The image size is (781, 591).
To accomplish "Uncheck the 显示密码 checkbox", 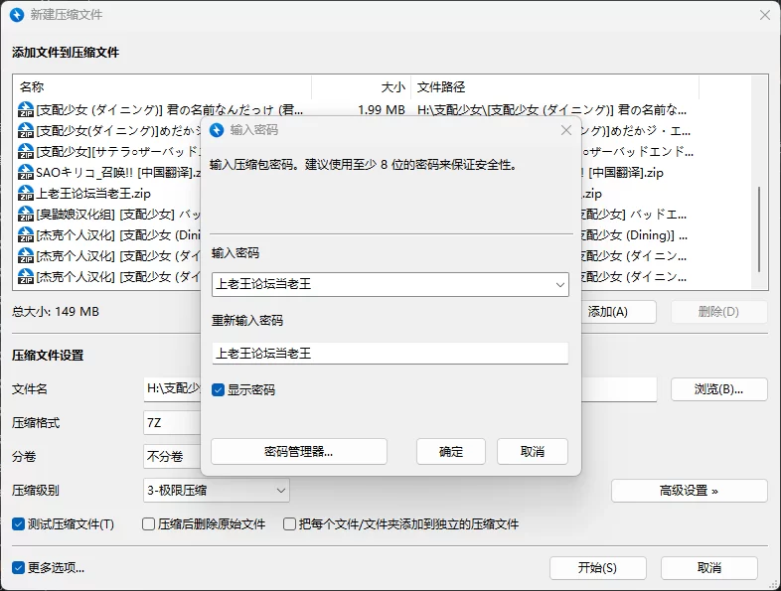I will 219,390.
